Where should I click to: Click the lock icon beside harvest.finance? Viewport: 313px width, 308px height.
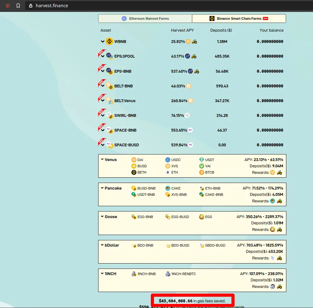point(31,6)
